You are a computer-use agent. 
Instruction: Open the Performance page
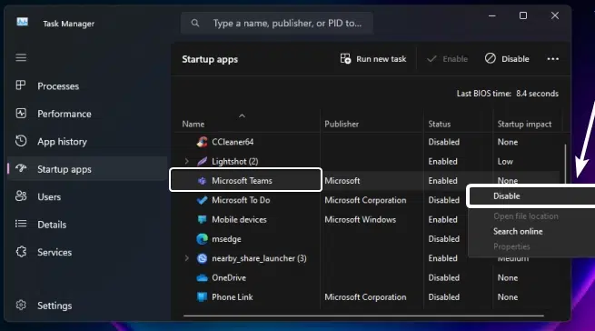coord(87,114)
